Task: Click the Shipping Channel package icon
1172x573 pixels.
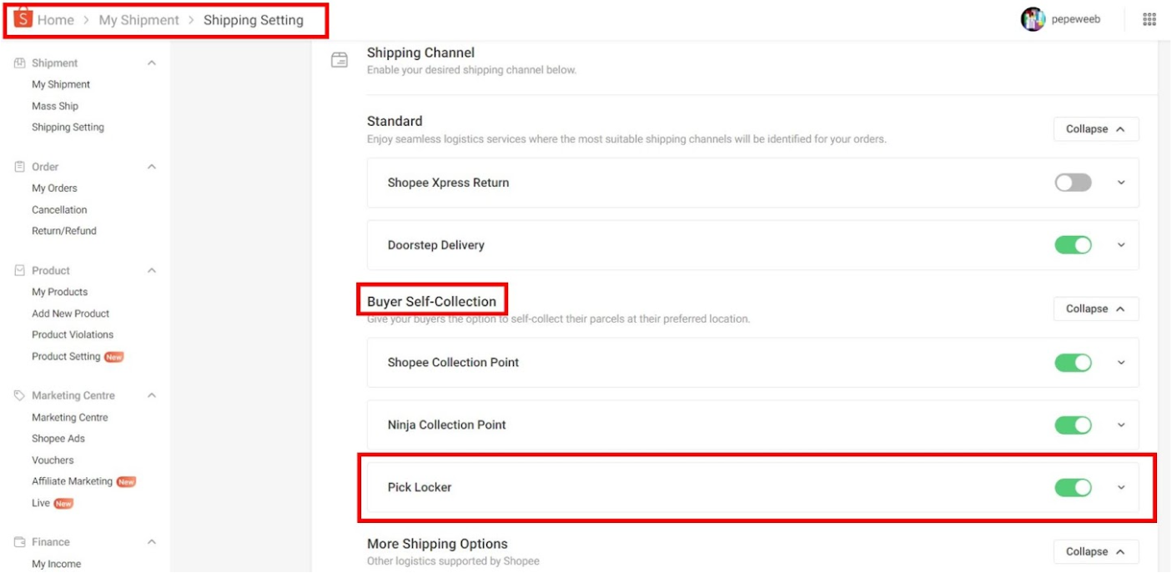Action: pos(340,59)
